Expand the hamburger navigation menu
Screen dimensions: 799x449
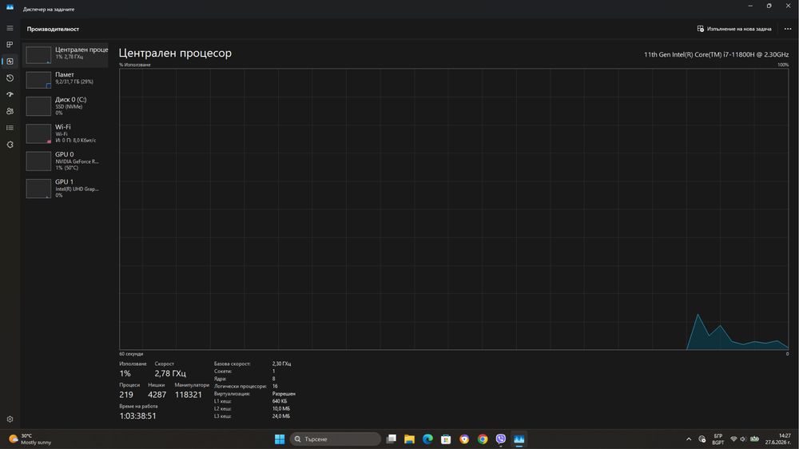[x=10, y=28]
